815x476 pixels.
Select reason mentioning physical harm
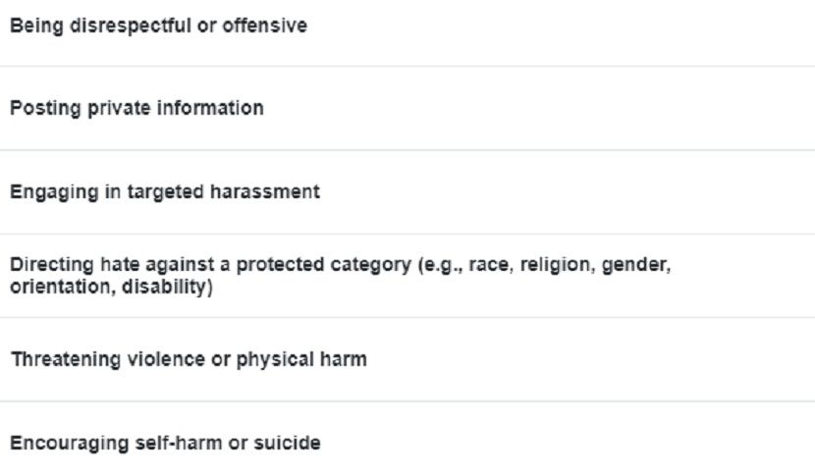click(407, 359)
